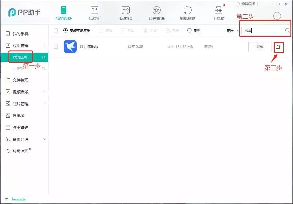This screenshot has height=204, width=293.
Task: Open the 我的设备 tab icon
Action: tap(63, 11)
